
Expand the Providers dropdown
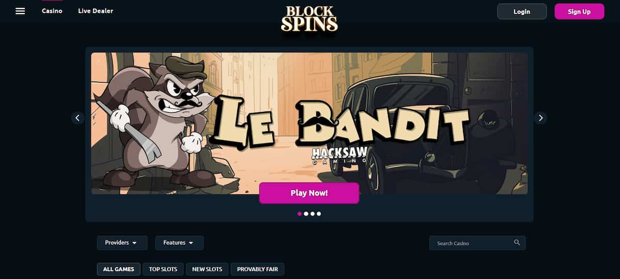point(122,243)
